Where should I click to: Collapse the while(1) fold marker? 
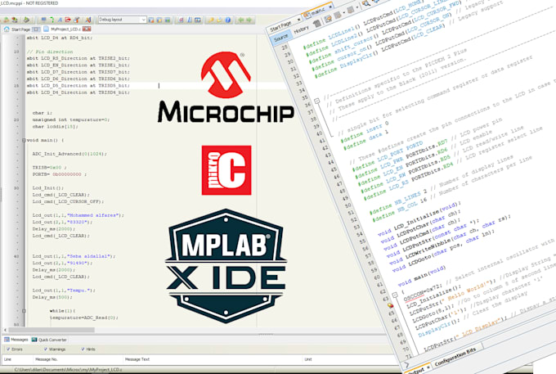[24, 311]
